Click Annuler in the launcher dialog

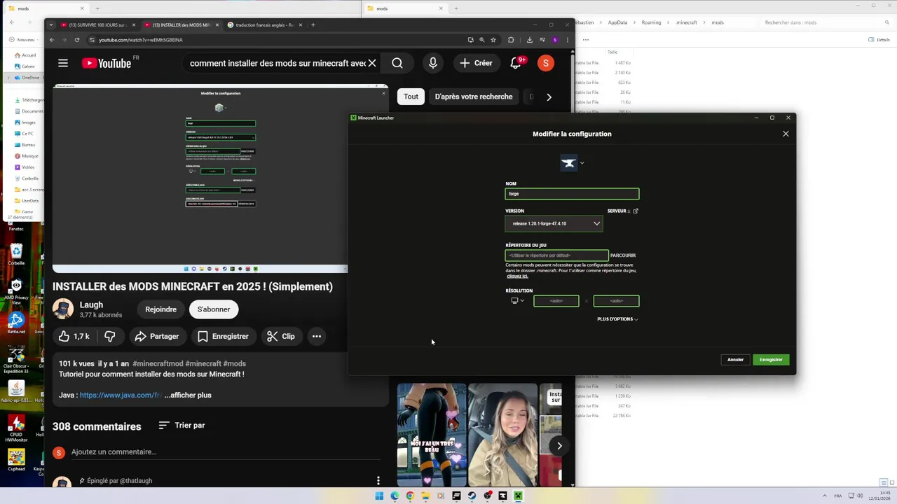click(735, 360)
